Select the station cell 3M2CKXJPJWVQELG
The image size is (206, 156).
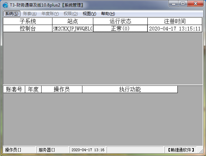[73, 28]
